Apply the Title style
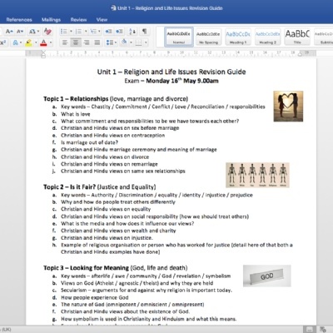This screenshot has width=333, height=333. (x=297, y=37)
